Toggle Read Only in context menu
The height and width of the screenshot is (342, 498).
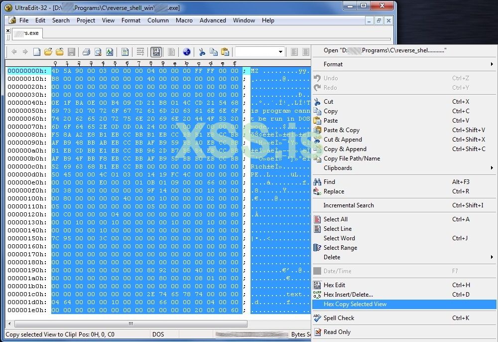tap(404, 332)
